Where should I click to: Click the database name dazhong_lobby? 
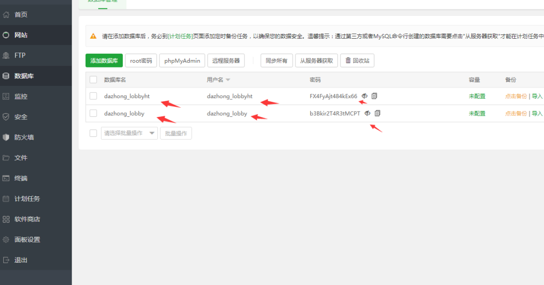(124, 114)
